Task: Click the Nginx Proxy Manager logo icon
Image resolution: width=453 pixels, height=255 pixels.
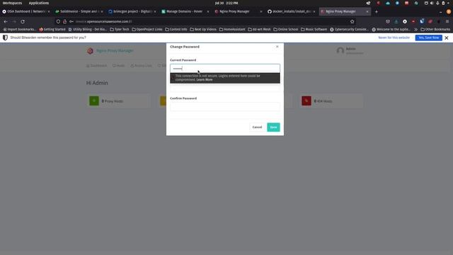Action: (x=90, y=51)
